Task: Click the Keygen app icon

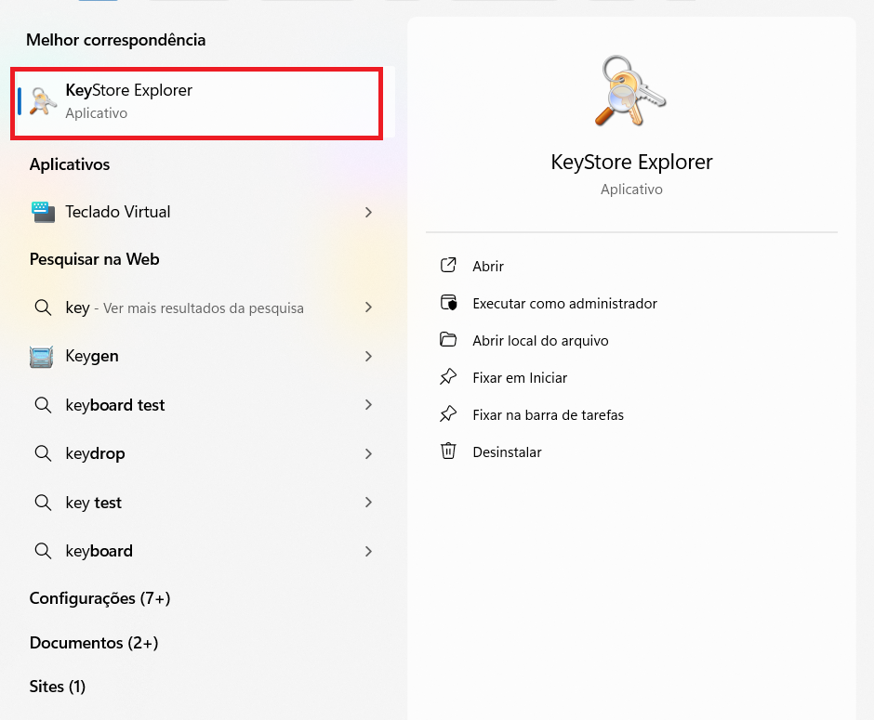Action: click(43, 357)
